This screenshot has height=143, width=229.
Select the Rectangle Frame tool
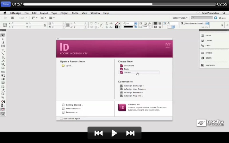[x=3, y=64]
